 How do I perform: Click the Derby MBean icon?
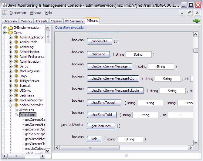point(16,66)
